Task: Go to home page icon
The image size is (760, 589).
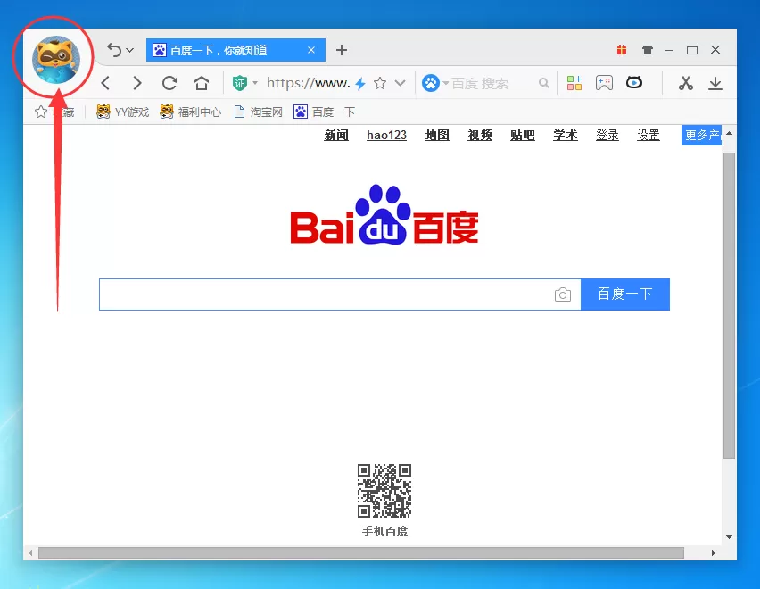Action: [x=202, y=83]
